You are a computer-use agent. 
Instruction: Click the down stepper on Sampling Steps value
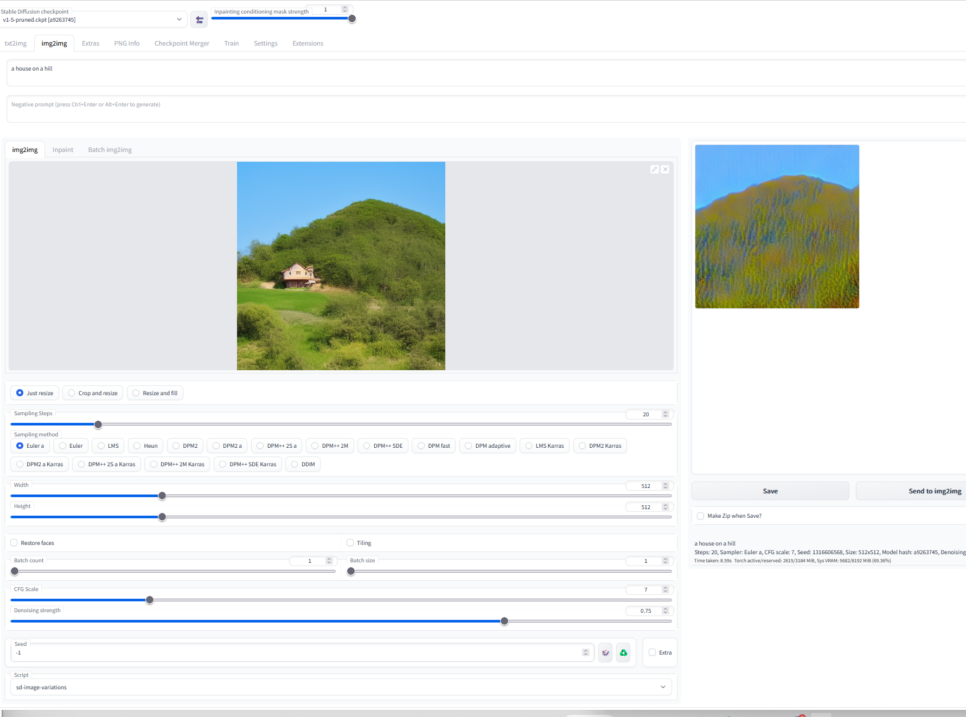(666, 416)
